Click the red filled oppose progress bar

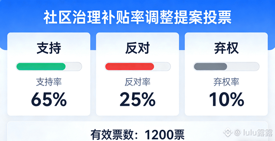tap(129, 66)
